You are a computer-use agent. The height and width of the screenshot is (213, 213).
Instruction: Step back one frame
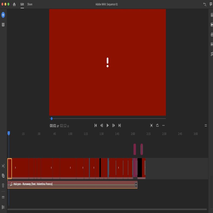pos(101,126)
